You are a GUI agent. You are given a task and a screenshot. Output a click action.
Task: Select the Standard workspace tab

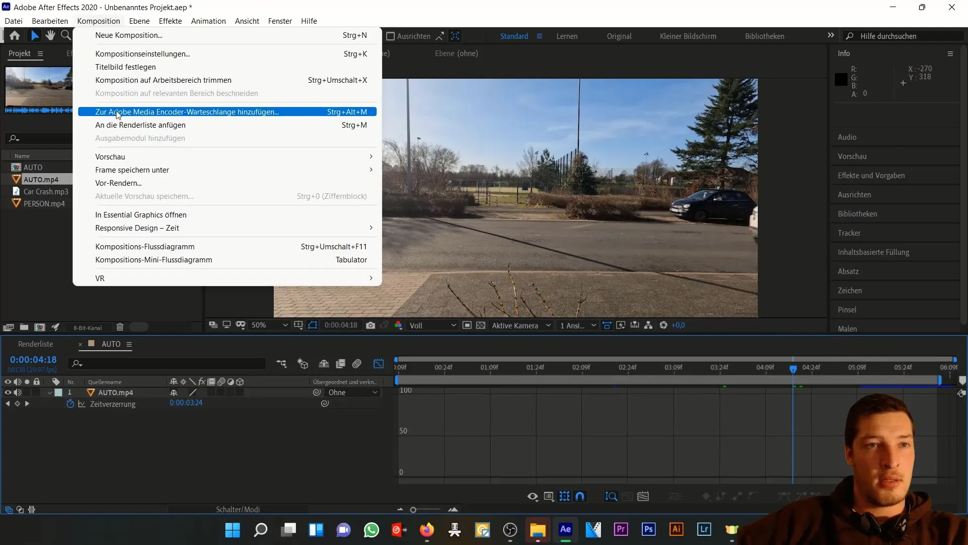click(515, 36)
